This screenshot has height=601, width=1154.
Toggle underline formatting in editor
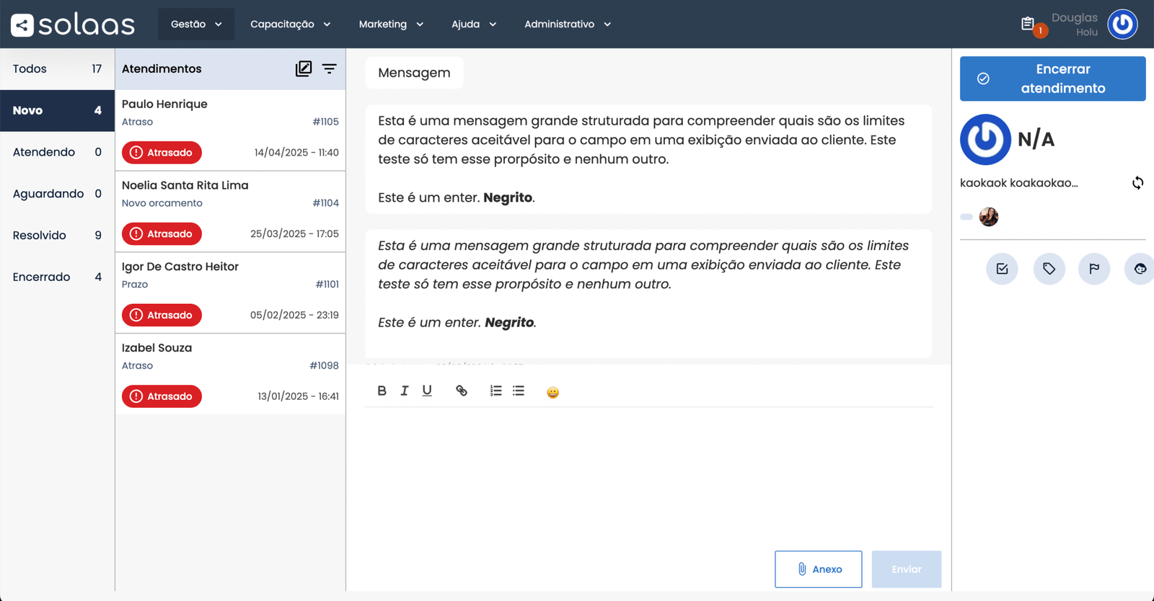point(427,391)
